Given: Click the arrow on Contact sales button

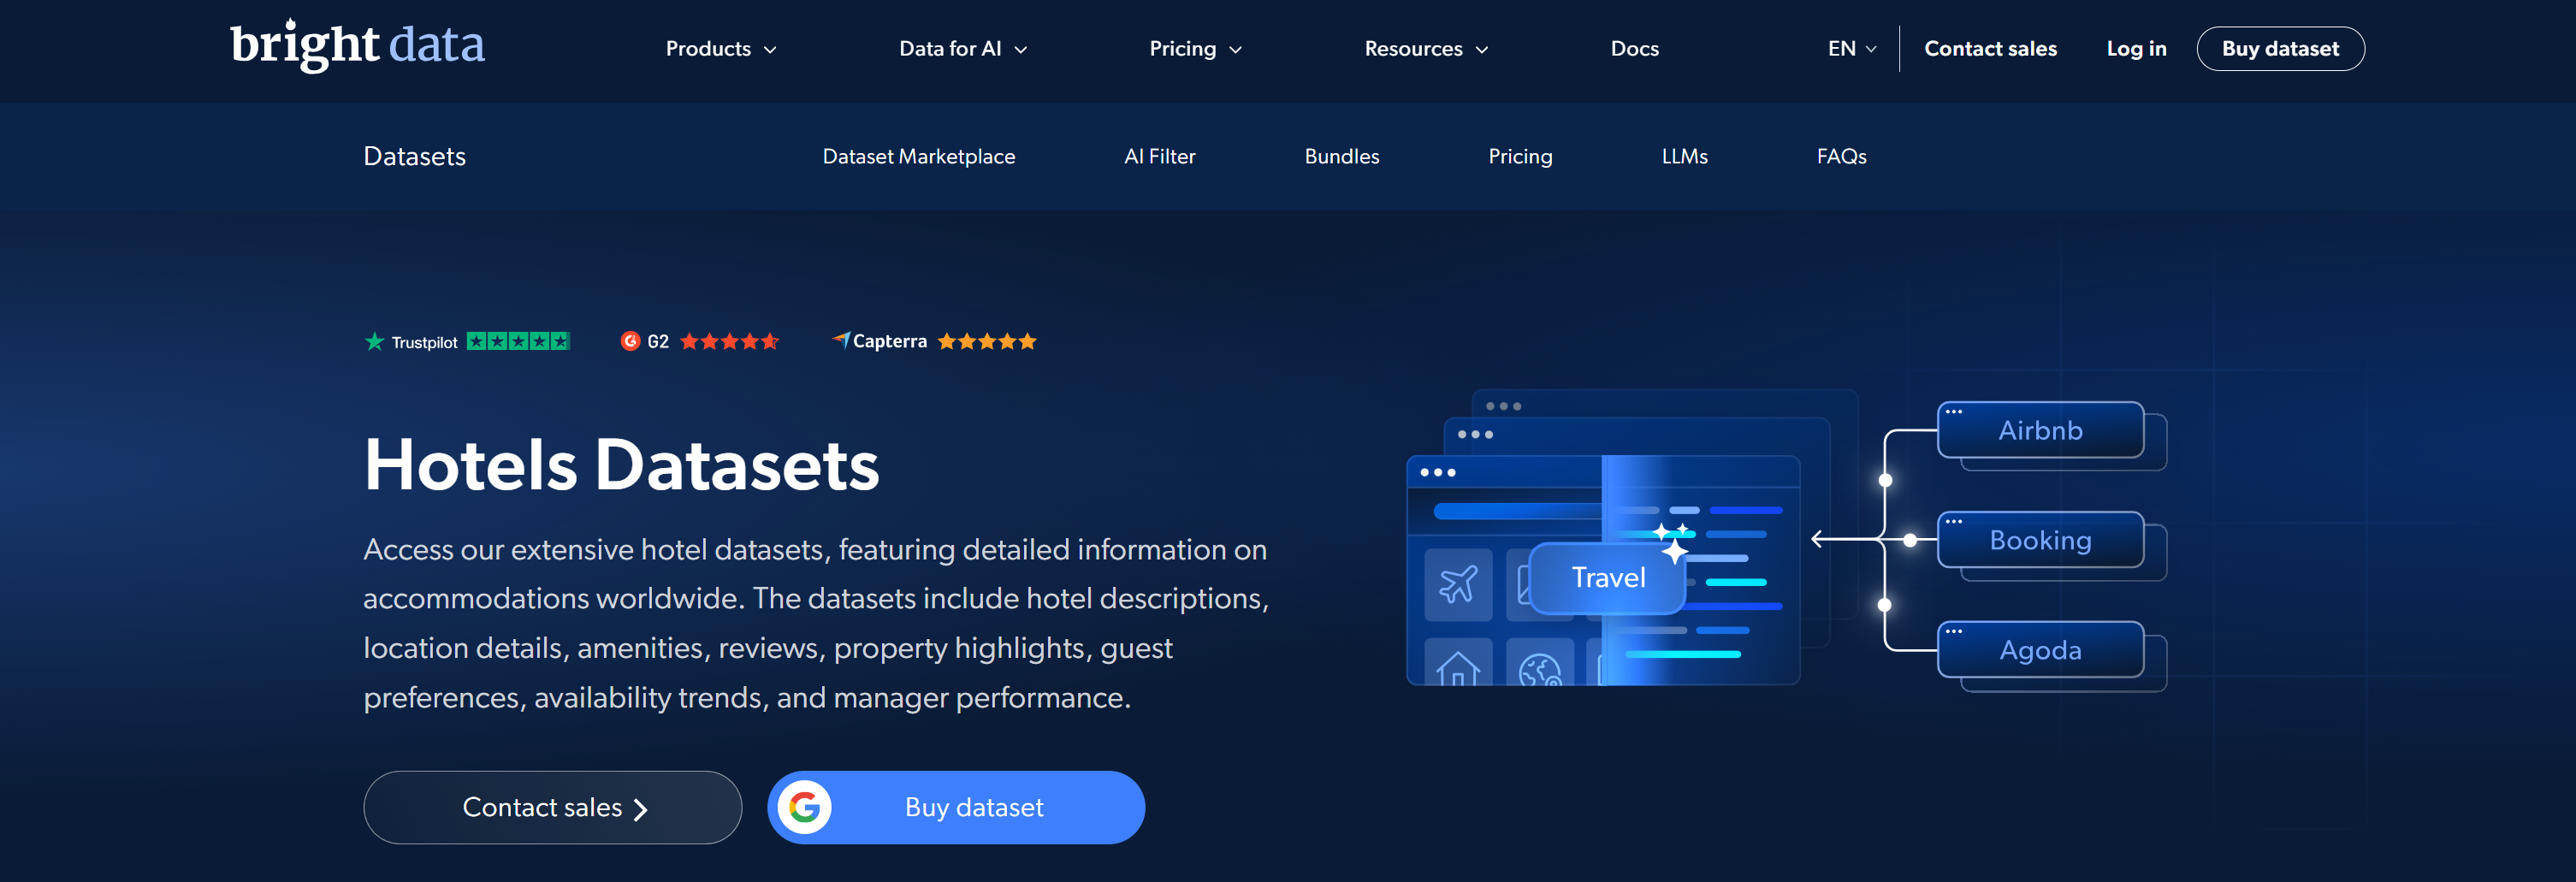Looking at the screenshot, I should [x=643, y=807].
